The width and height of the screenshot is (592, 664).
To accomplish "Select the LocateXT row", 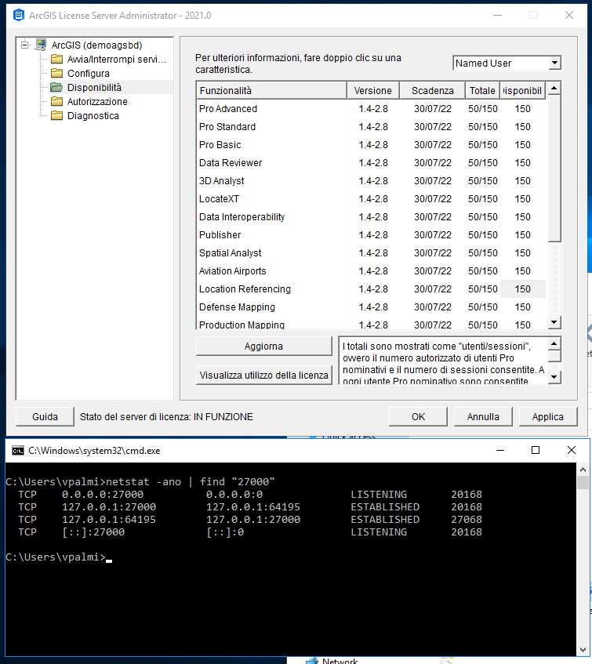I will tap(372, 198).
